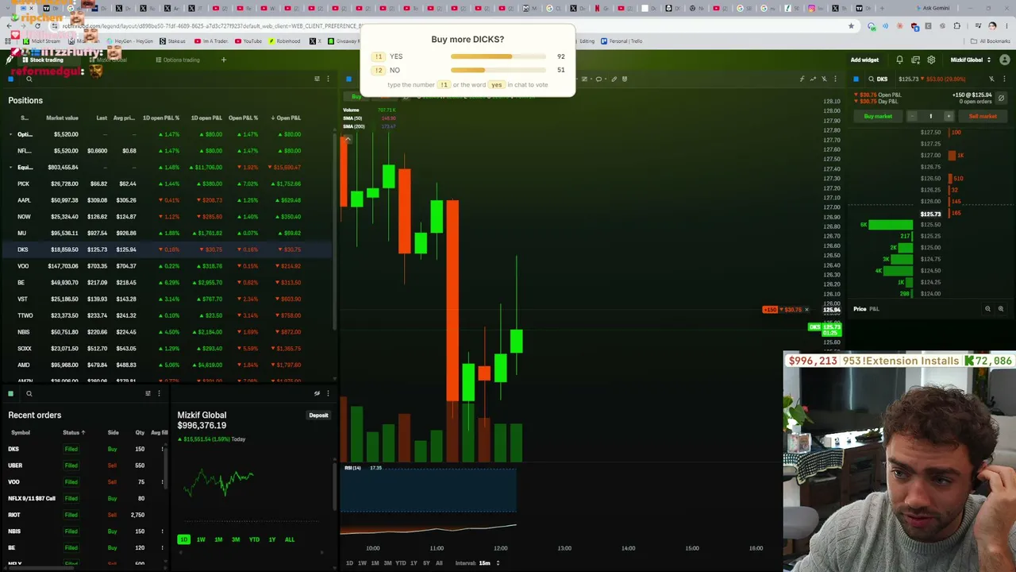Click ladder widget blue link square
This screenshot has width=1016, height=572.
tap(856, 79)
